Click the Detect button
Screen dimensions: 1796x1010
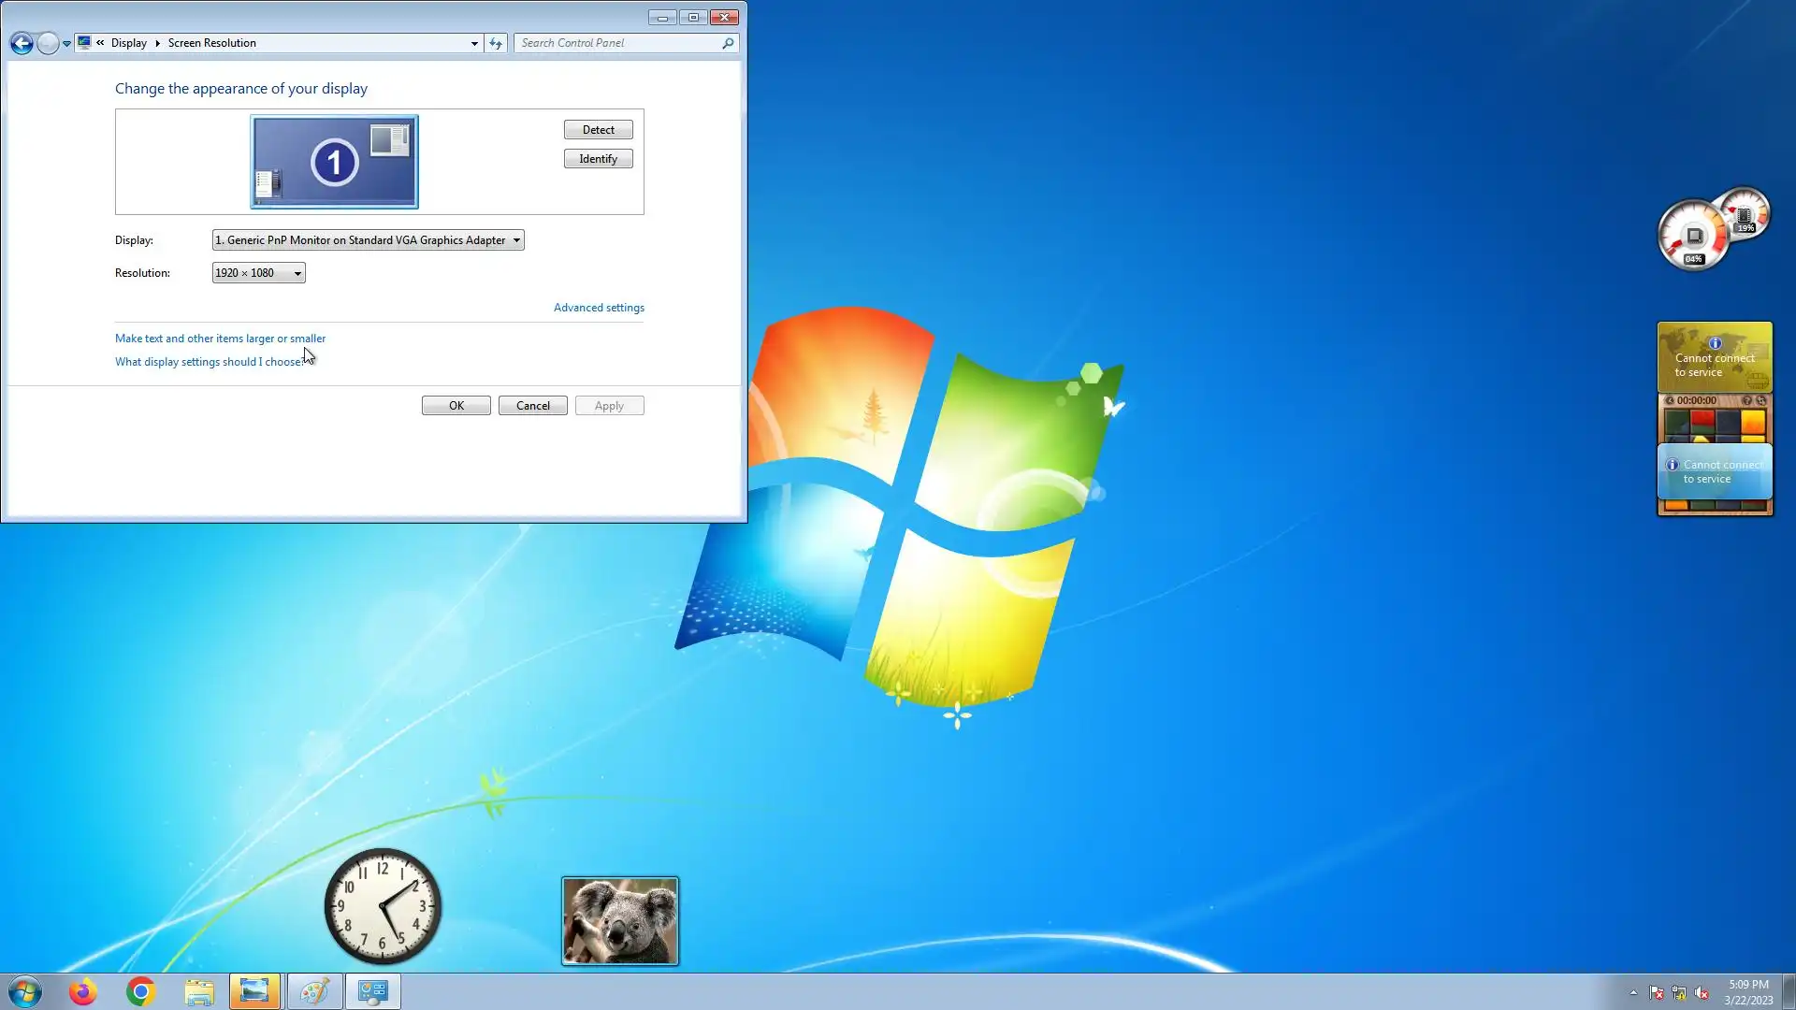(598, 130)
